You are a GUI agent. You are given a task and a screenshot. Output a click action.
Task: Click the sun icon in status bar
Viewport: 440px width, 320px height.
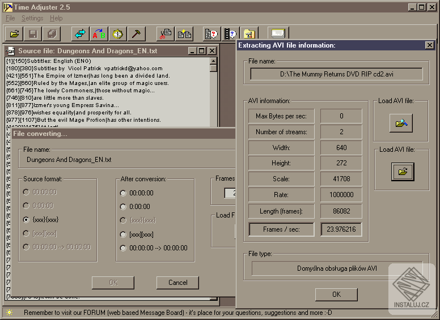pos(9,313)
